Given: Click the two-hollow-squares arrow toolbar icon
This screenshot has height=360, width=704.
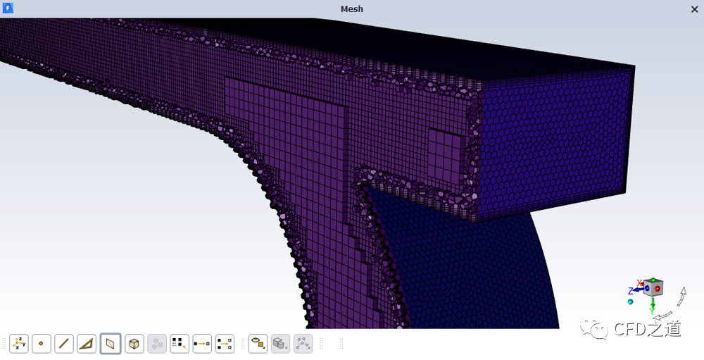Looking at the screenshot, I should click(225, 344).
